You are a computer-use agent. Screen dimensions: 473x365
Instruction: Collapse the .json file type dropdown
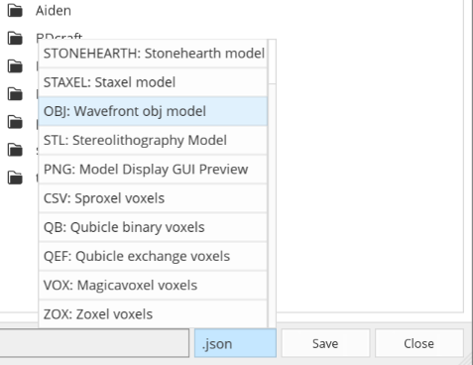(x=235, y=343)
